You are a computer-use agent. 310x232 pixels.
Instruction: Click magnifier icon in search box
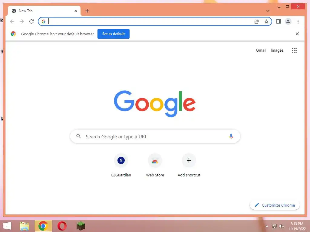coord(78,136)
